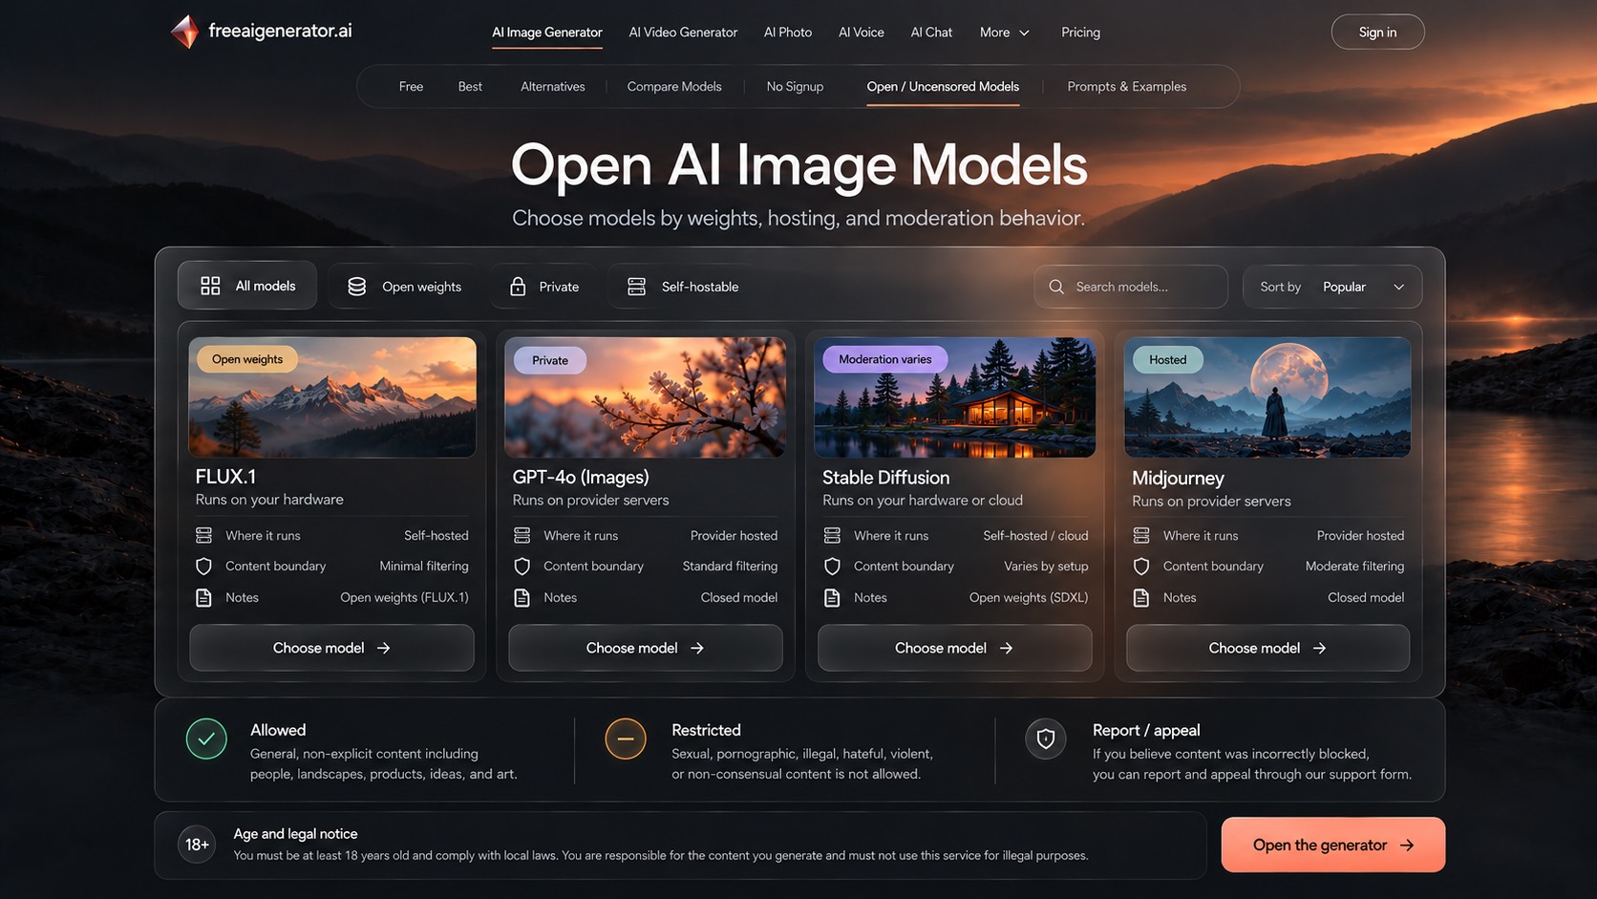1597x899 pixels.
Task: Click the Private badge on GPT-4o card
Action: tap(550, 360)
